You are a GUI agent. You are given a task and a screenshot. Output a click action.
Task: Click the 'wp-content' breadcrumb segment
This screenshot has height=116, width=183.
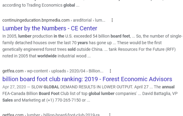click(x=37, y=71)
